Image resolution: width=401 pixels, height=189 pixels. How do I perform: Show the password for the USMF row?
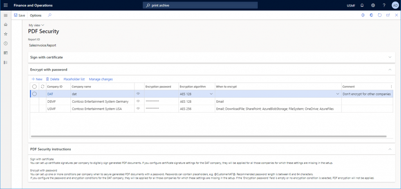[138, 109]
